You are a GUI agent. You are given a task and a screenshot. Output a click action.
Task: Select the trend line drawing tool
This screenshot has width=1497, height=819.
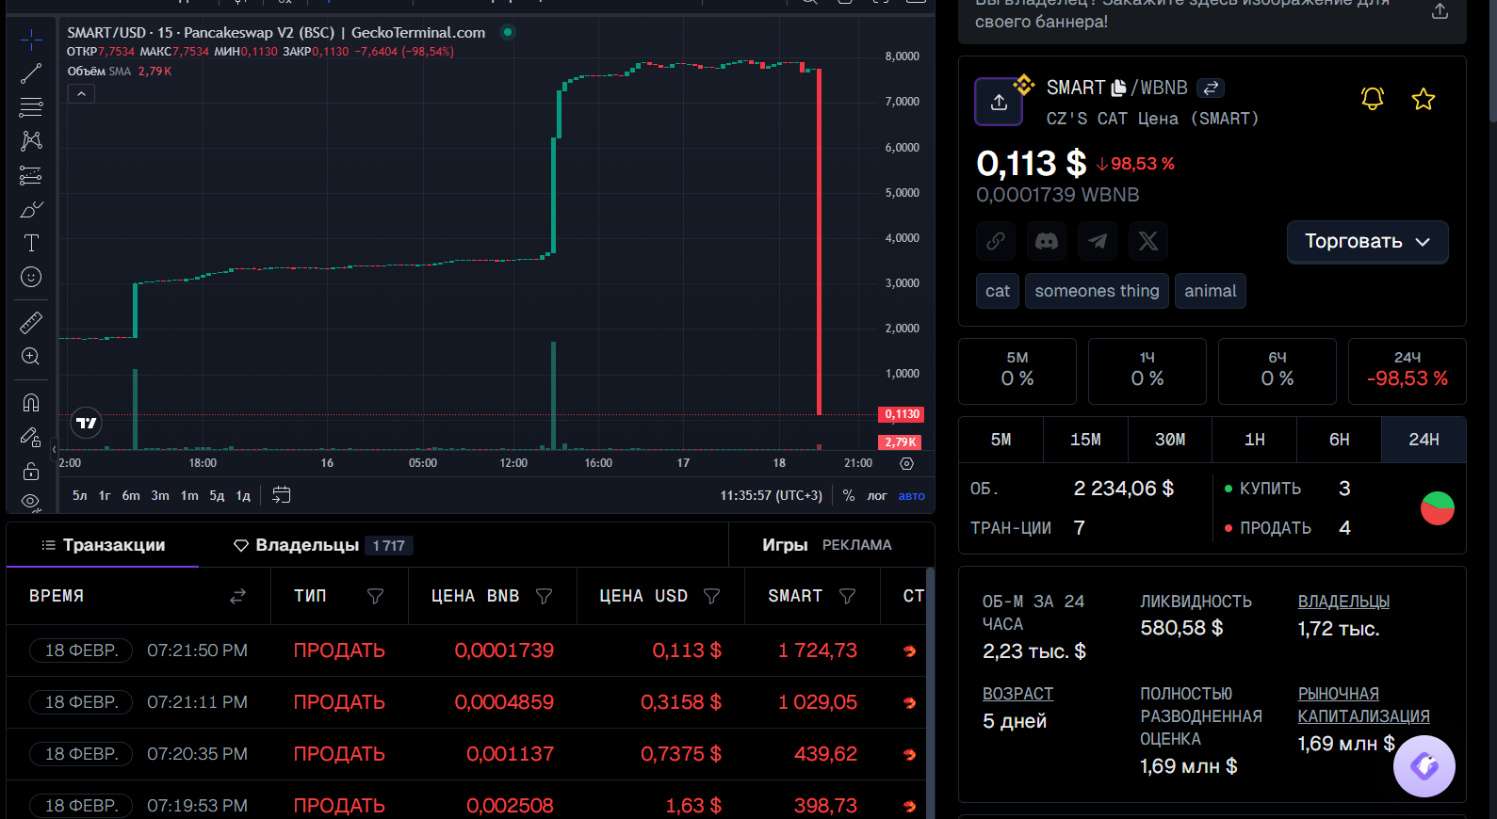31,72
